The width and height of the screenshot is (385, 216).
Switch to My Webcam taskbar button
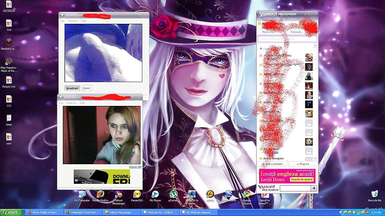198,212
